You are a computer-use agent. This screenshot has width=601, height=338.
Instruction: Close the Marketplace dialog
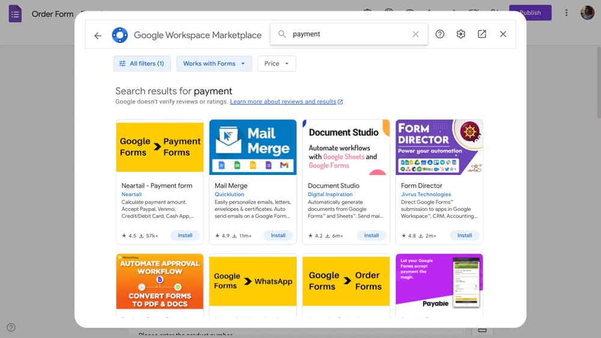tap(503, 34)
